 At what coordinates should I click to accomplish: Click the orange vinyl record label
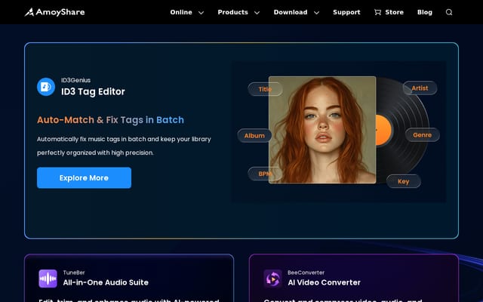pyautogui.click(x=384, y=130)
